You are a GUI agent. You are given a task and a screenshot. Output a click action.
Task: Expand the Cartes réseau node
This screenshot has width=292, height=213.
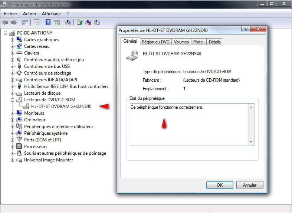click(12, 46)
